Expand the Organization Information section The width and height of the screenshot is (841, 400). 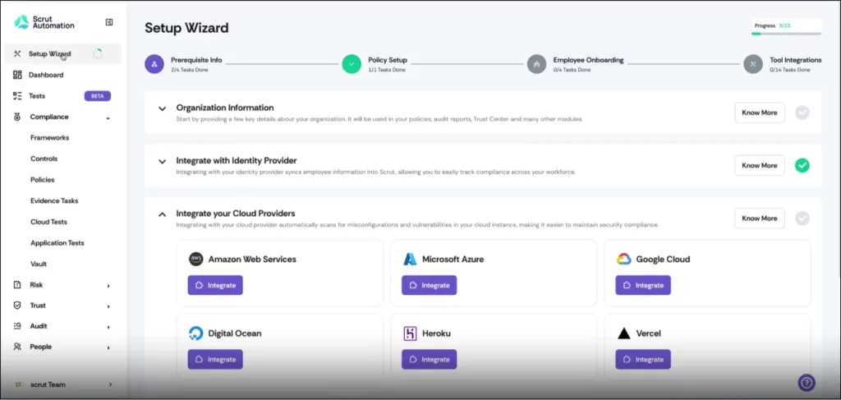point(162,109)
